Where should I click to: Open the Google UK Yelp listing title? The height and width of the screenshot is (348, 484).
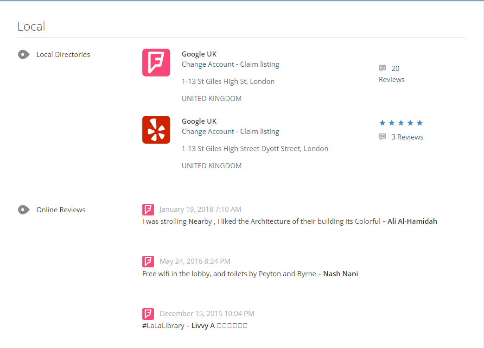coord(199,121)
